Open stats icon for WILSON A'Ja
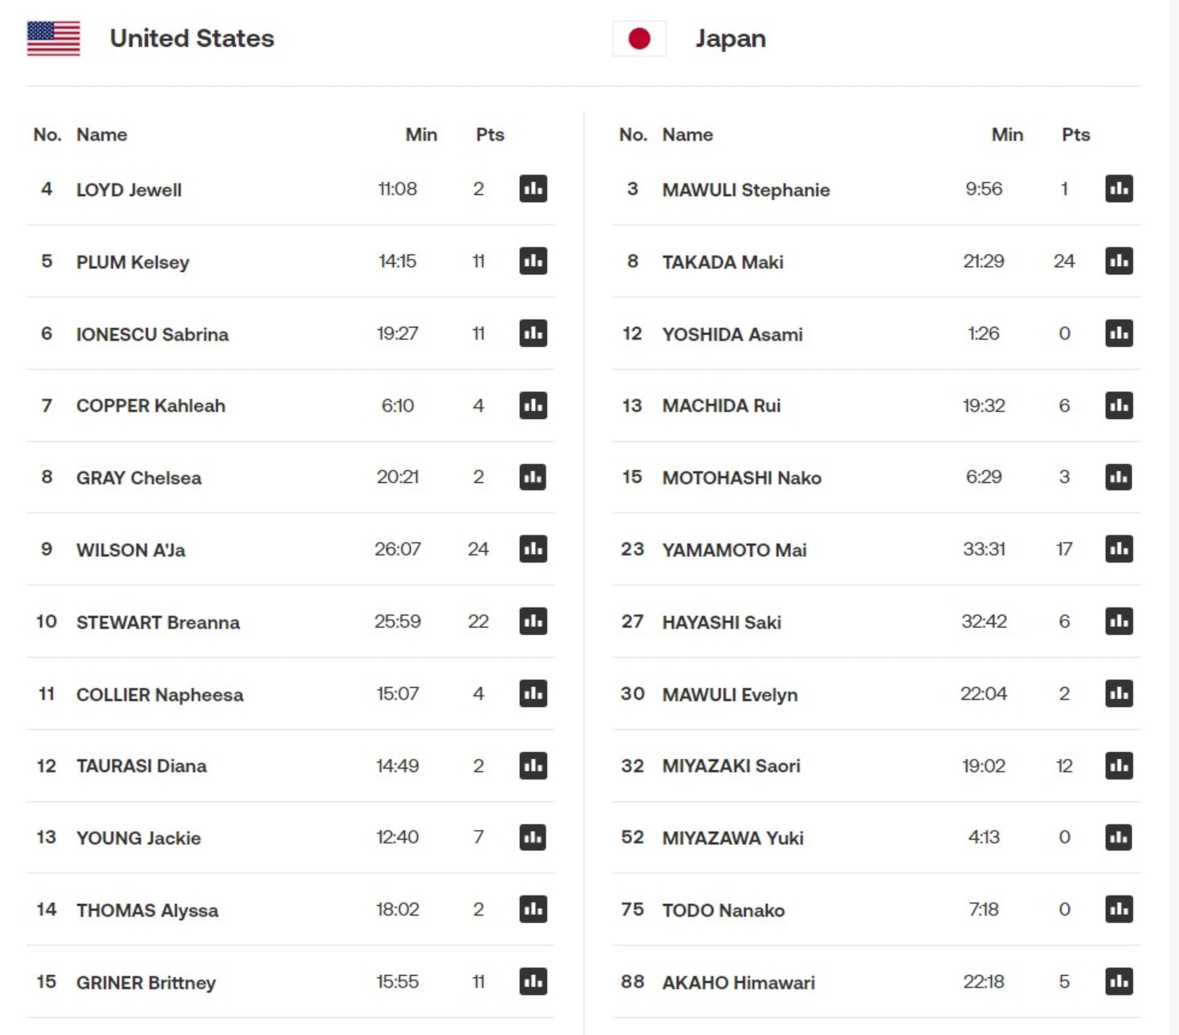This screenshot has width=1179, height=1035. [533, 549]
